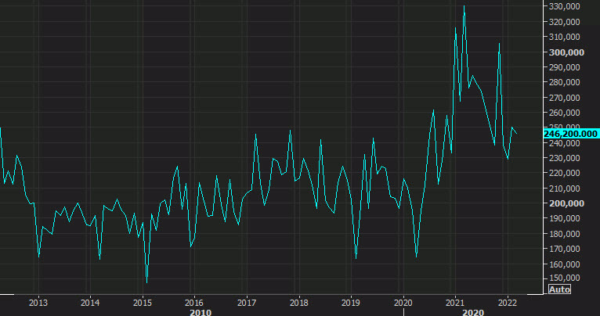Click the highest peak of the line in 2021
The image size is (600, 316).
pyautogui.click(x=464, y=6)
